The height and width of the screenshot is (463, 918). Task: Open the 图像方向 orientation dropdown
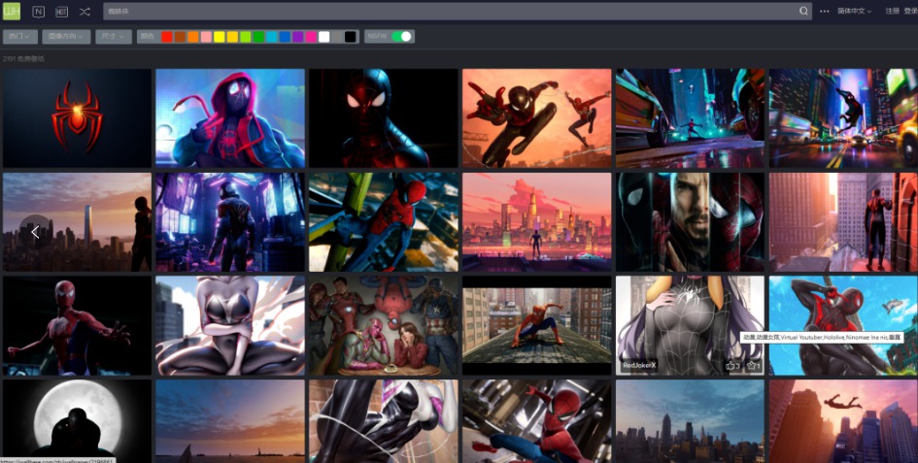pyautogui.click(x=66, y=37)
